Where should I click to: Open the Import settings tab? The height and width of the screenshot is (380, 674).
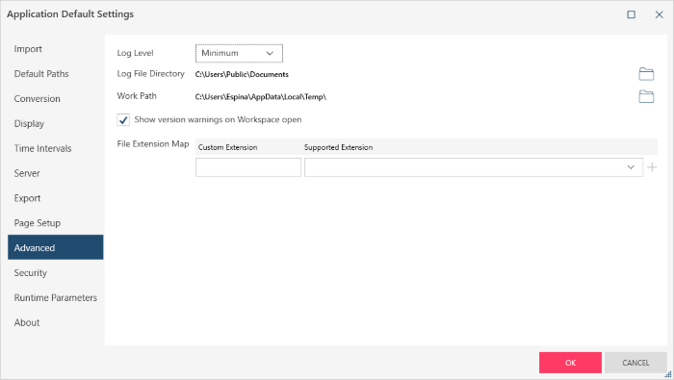(56, 49)
